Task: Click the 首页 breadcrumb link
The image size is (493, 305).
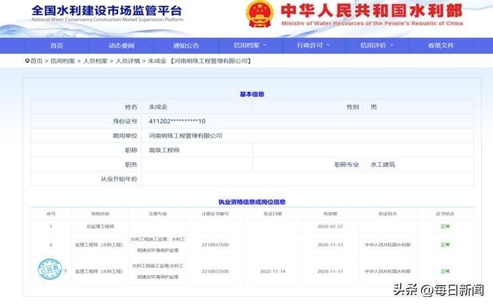Action: pos(36,61)
